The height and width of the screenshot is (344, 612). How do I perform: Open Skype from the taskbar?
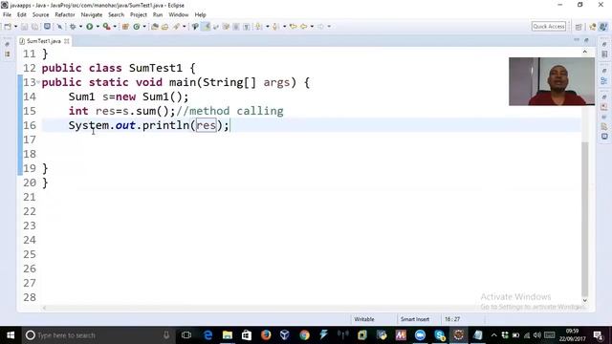440,335
